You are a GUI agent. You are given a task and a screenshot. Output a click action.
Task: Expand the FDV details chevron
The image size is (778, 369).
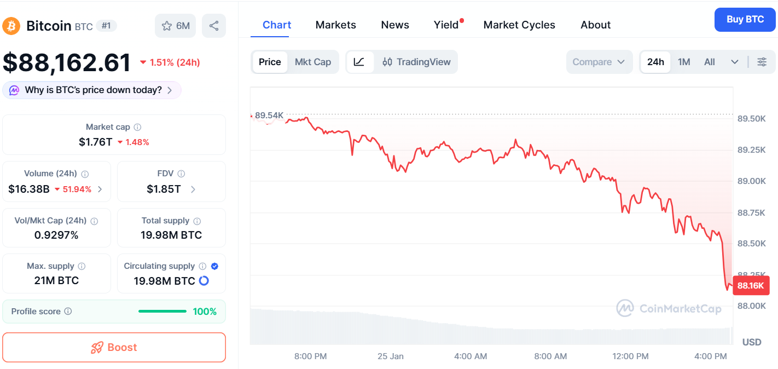193,189
